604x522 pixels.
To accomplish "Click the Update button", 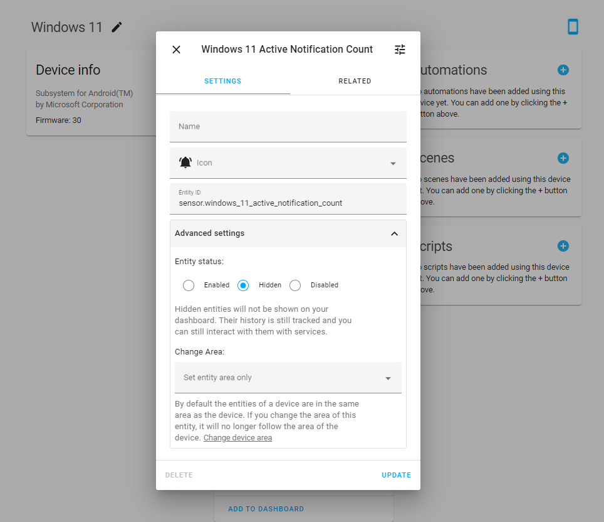I will pyautogui.click(x=397, y=475).
